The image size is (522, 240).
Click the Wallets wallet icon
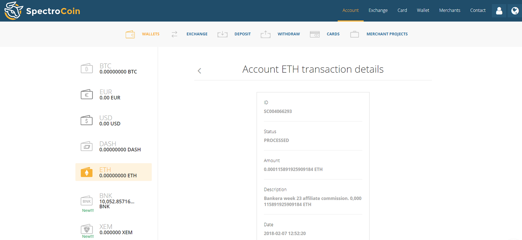[130, 34]
